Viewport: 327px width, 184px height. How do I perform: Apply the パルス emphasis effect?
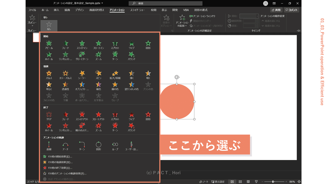click(x=49, y=75)
